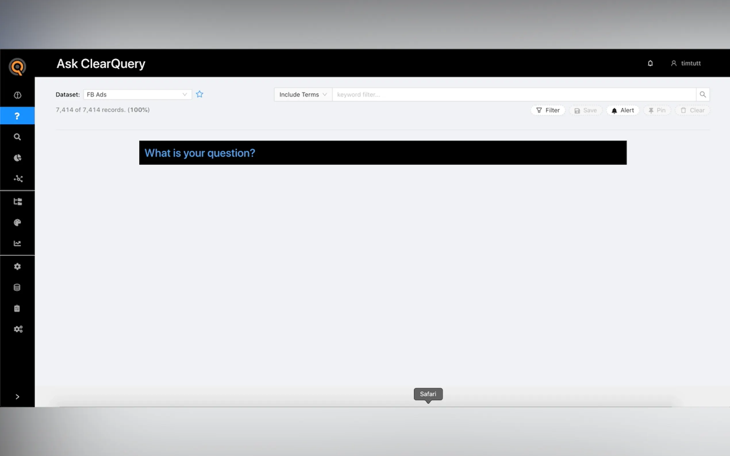This screenshot has width=730, height=456.
Task: Open the clipboard sidebar icon
Action: tap(17, 308)
